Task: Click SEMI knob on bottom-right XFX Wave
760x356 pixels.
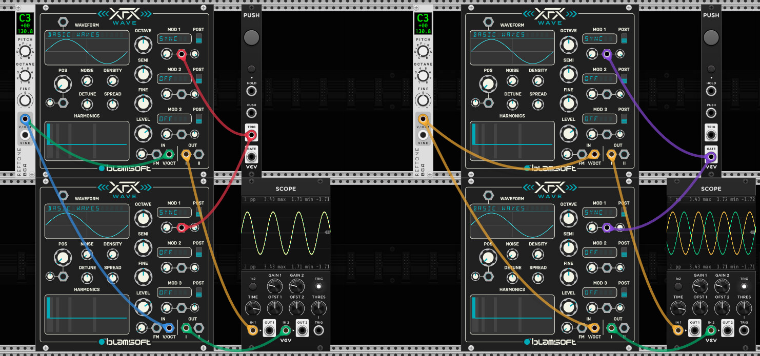Action: 568,248
